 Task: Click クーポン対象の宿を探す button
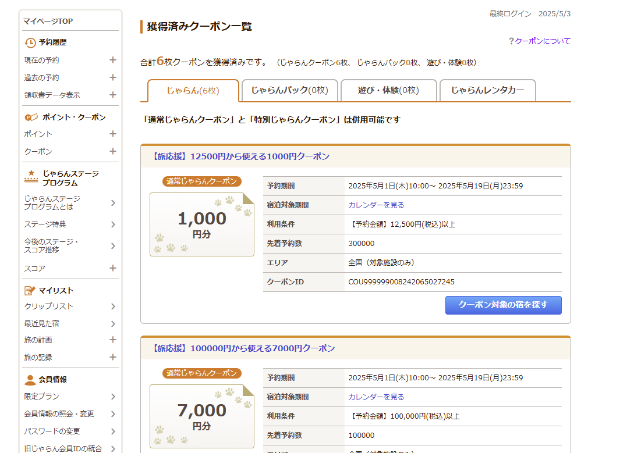pyautogui.click(x=504, y=305)
